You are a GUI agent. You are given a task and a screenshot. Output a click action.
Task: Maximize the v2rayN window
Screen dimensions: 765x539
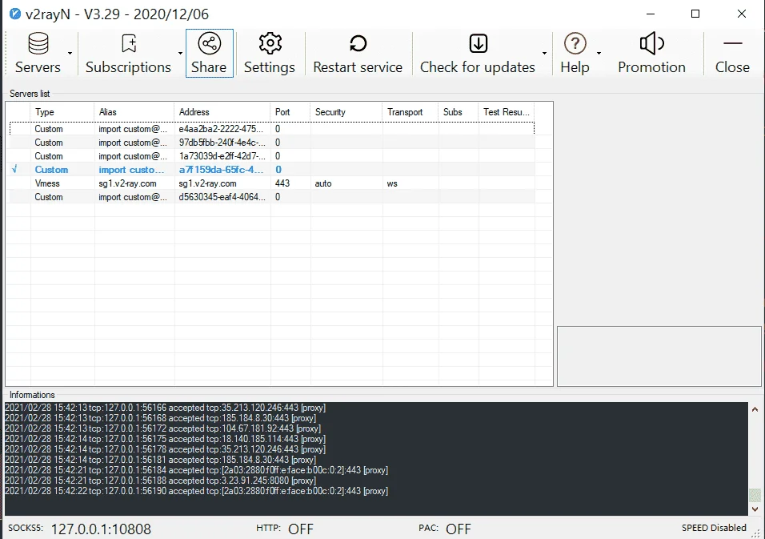(x=695, y=14)
